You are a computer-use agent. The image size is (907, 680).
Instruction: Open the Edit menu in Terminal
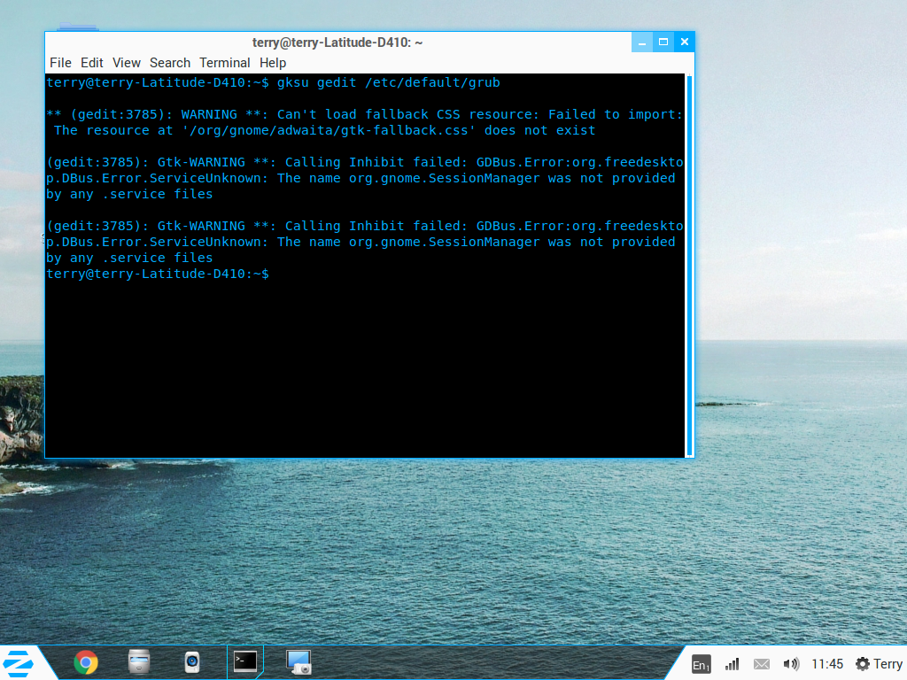(92, 63)
